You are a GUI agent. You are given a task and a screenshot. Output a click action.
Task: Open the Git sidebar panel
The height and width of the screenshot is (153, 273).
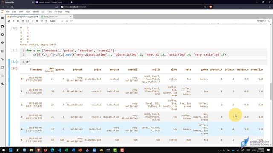(3, 42)
